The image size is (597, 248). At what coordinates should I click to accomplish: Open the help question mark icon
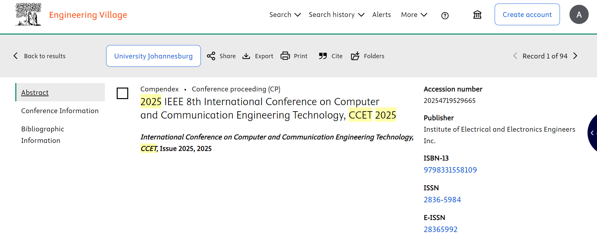445,15
